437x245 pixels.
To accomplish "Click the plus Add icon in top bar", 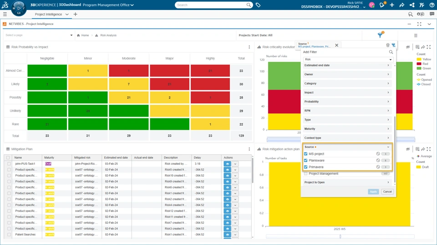I will [392, 5].
